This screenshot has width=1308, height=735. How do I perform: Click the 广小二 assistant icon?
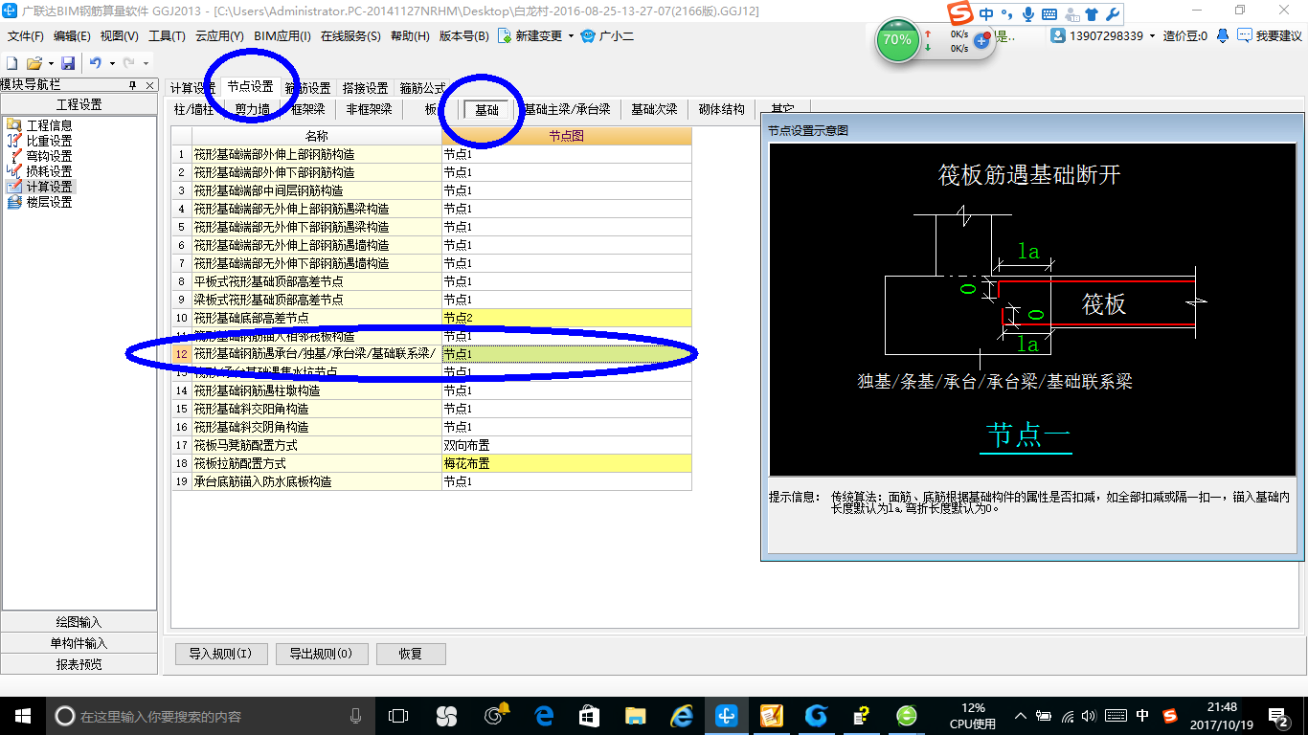tap(588, 36)
